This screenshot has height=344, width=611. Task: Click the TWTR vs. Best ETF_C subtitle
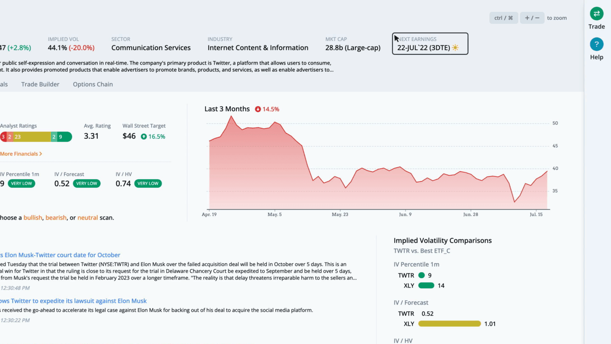(422, 251)
